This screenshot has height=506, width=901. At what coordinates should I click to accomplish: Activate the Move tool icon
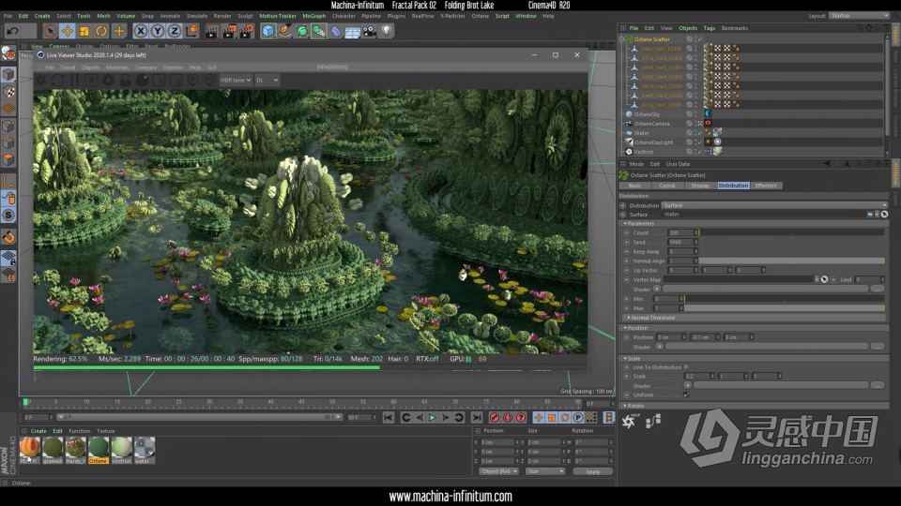tap(68, 31)
